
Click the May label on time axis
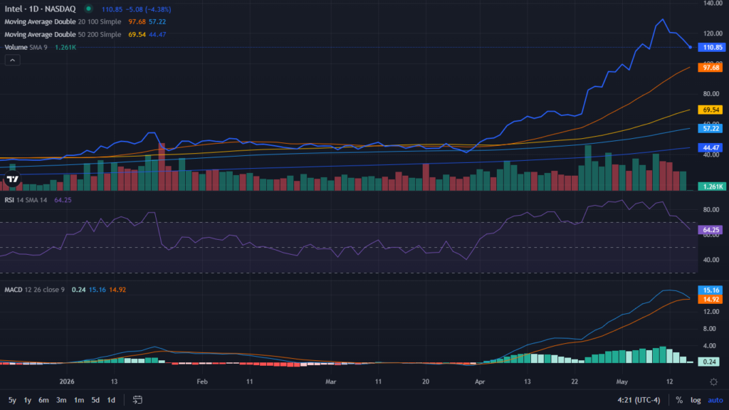(622, 382)
